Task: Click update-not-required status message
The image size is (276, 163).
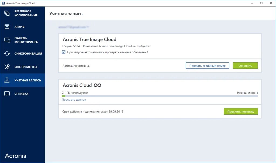Action: tap(116, 46)
